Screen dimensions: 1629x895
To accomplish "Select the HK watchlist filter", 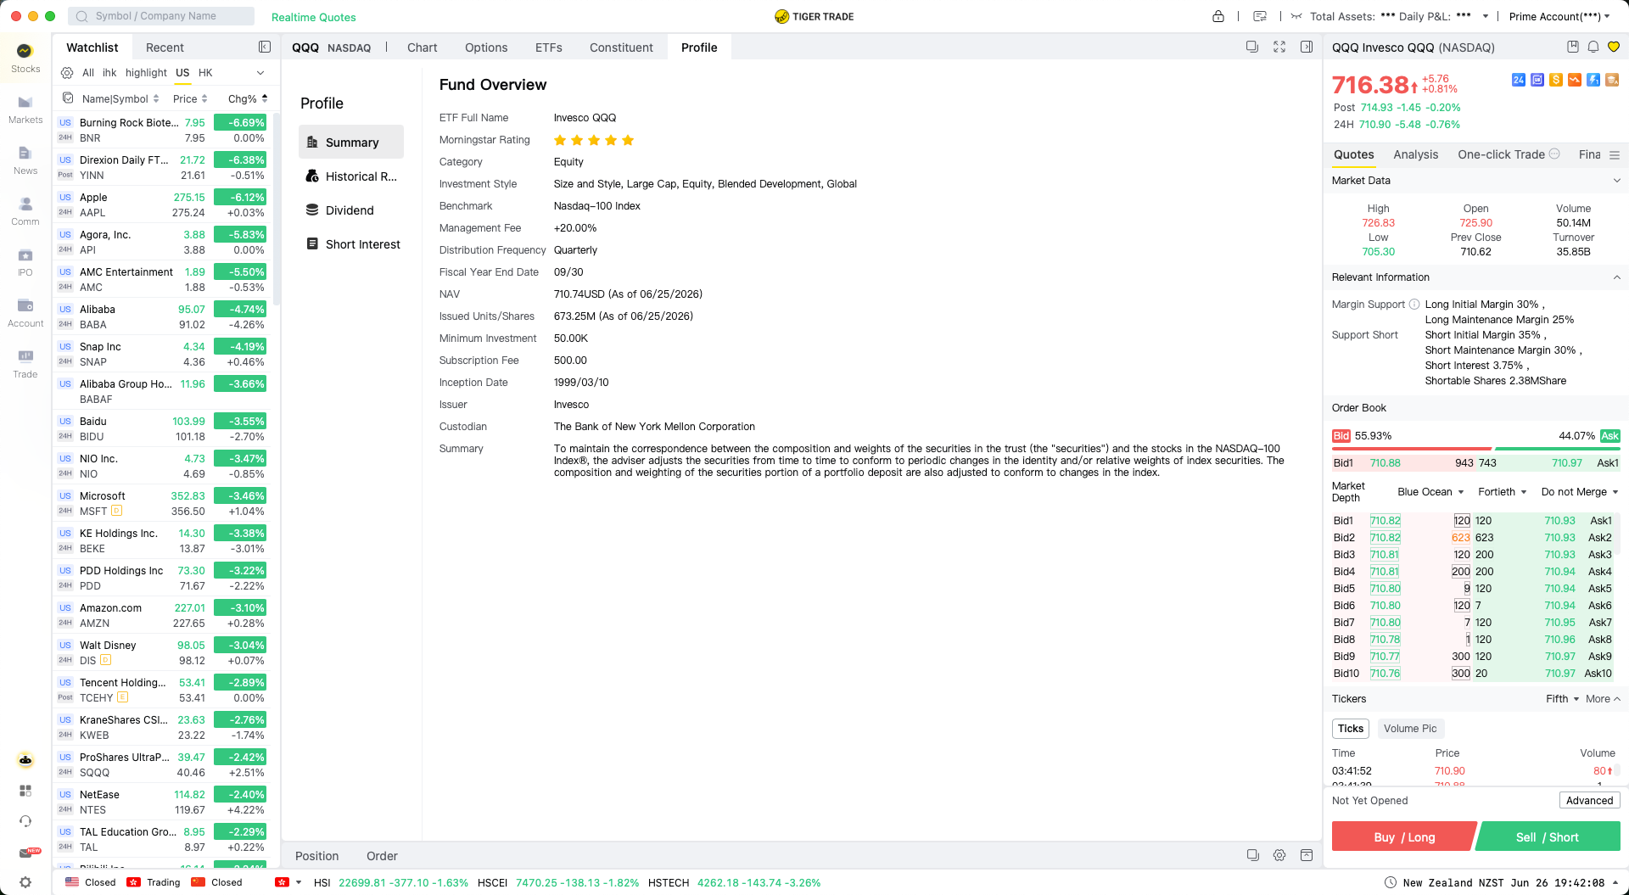I will coord(205,73).
